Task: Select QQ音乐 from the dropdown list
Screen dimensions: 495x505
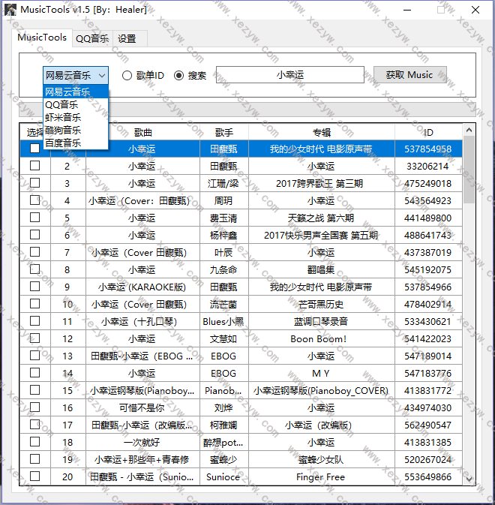Action: pos(61,105)
